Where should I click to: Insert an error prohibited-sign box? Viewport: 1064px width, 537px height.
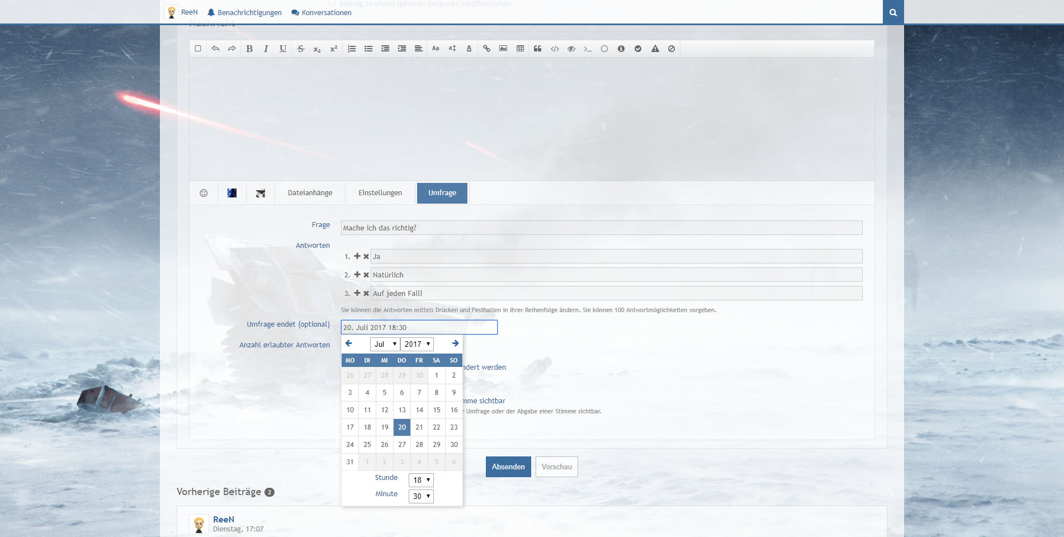671,49
